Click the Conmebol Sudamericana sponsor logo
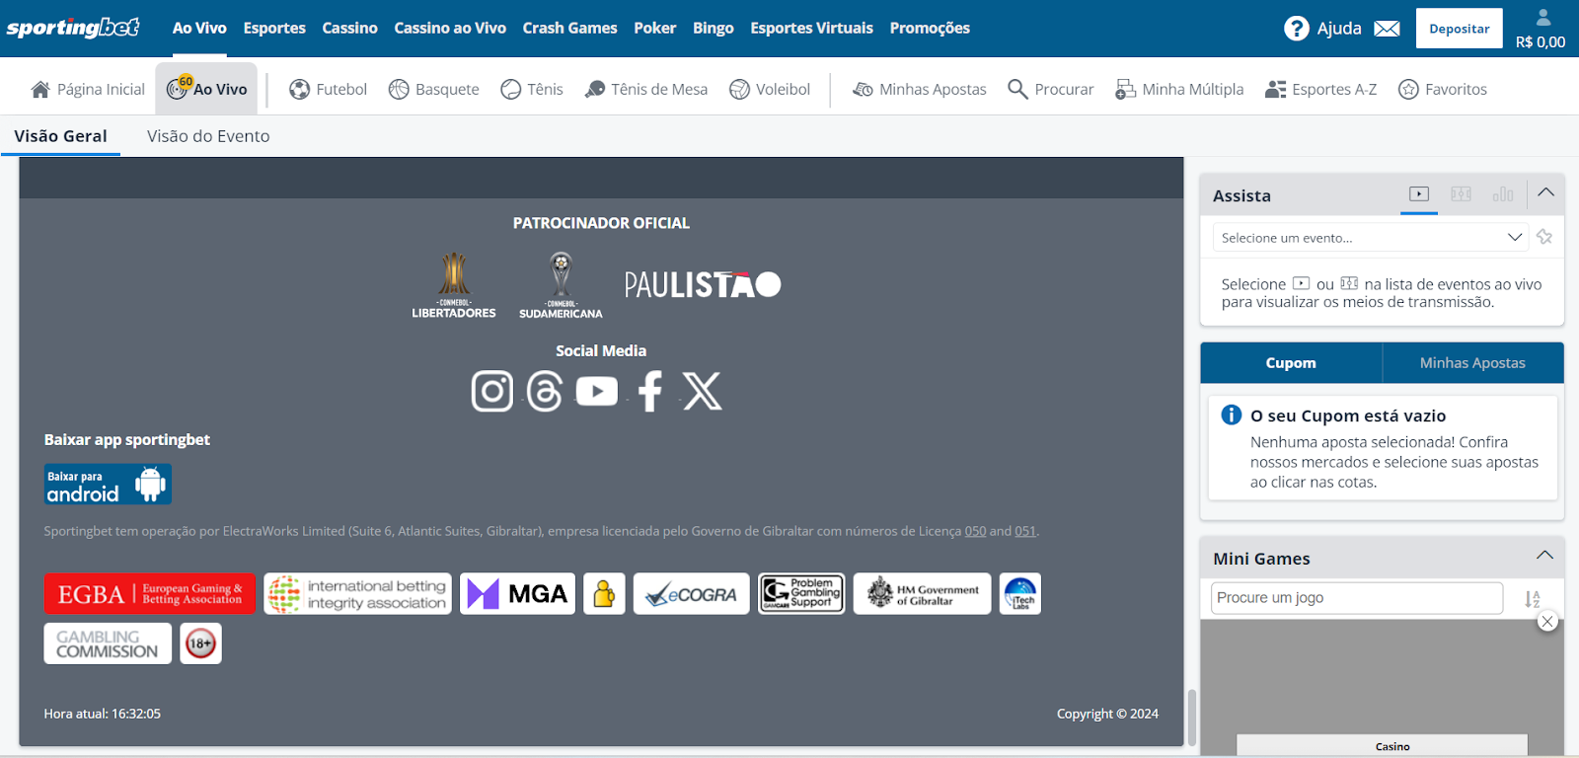 (x=561, y=285)
